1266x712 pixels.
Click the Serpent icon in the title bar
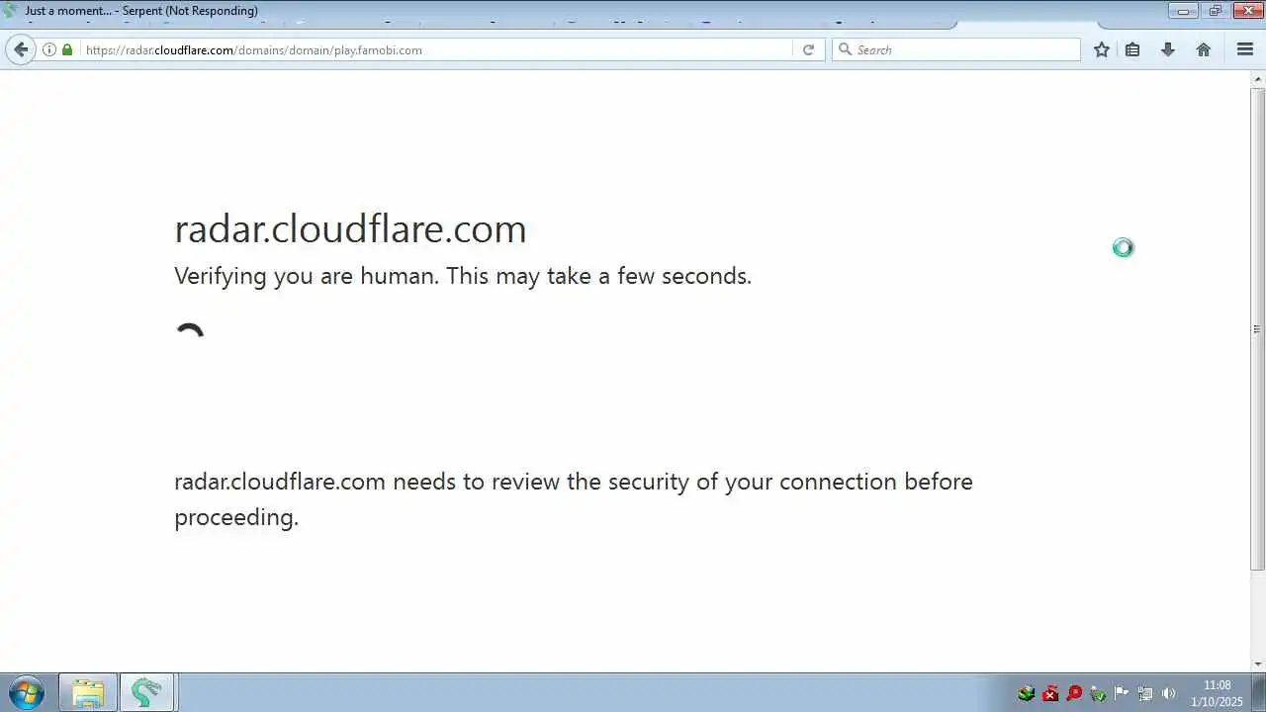10,11
